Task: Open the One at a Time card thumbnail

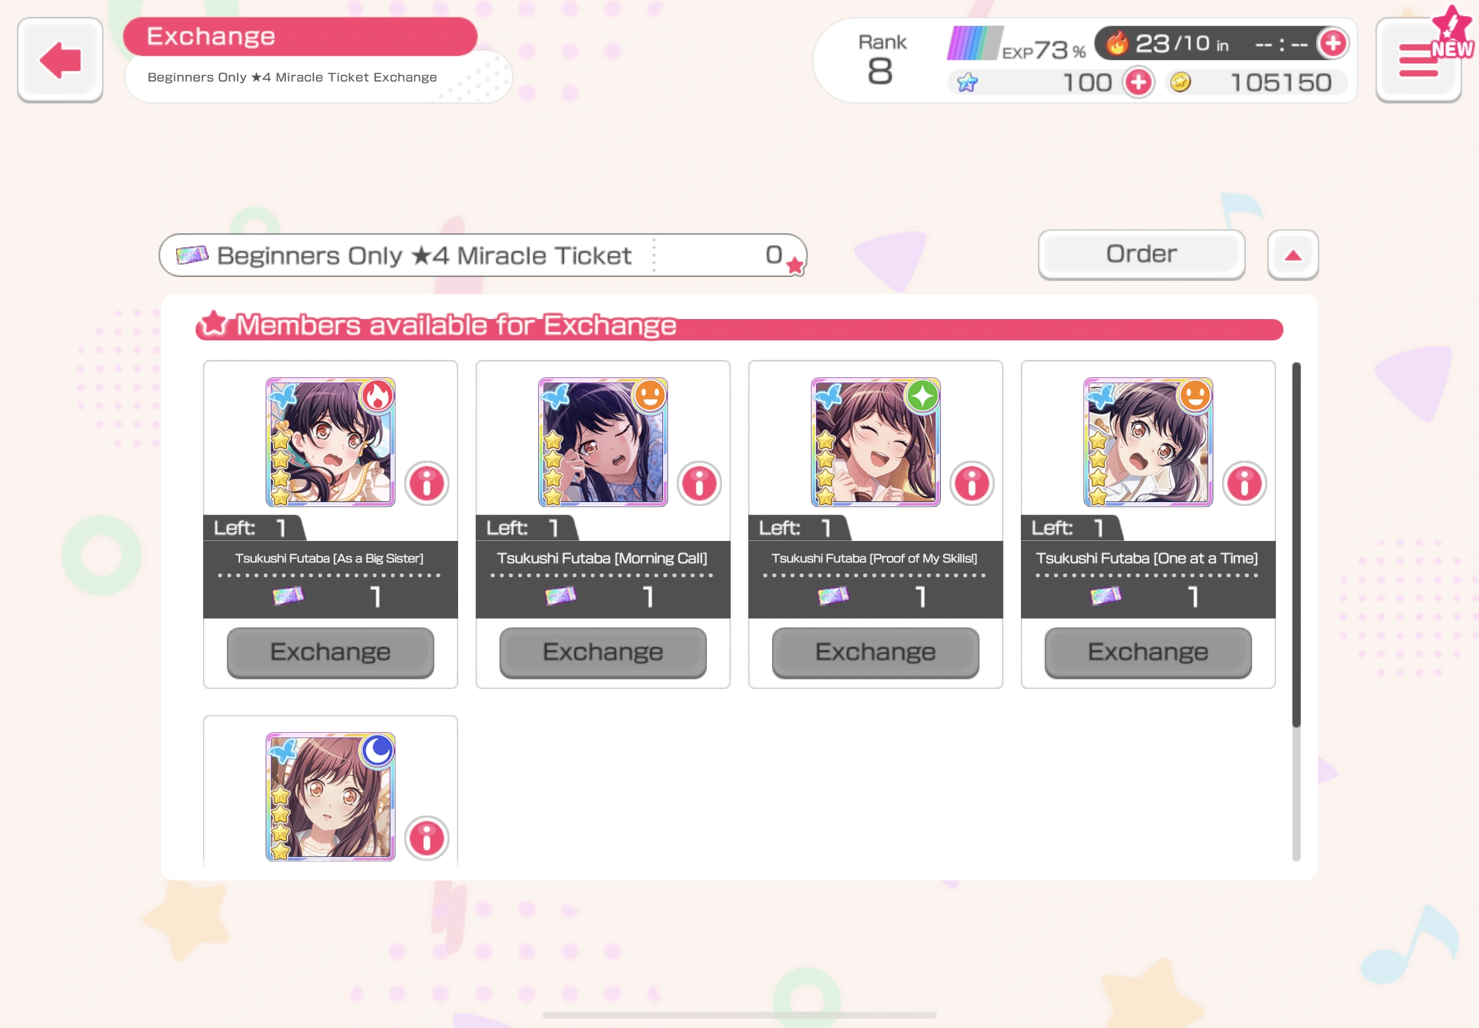Action: click(1148, 442)
